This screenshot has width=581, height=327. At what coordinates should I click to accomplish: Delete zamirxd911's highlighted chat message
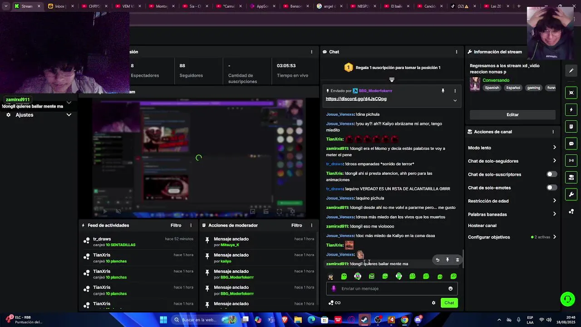click(458, 260)
